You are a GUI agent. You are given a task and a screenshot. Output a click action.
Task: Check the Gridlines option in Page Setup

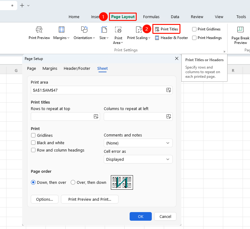pos(33,135)
